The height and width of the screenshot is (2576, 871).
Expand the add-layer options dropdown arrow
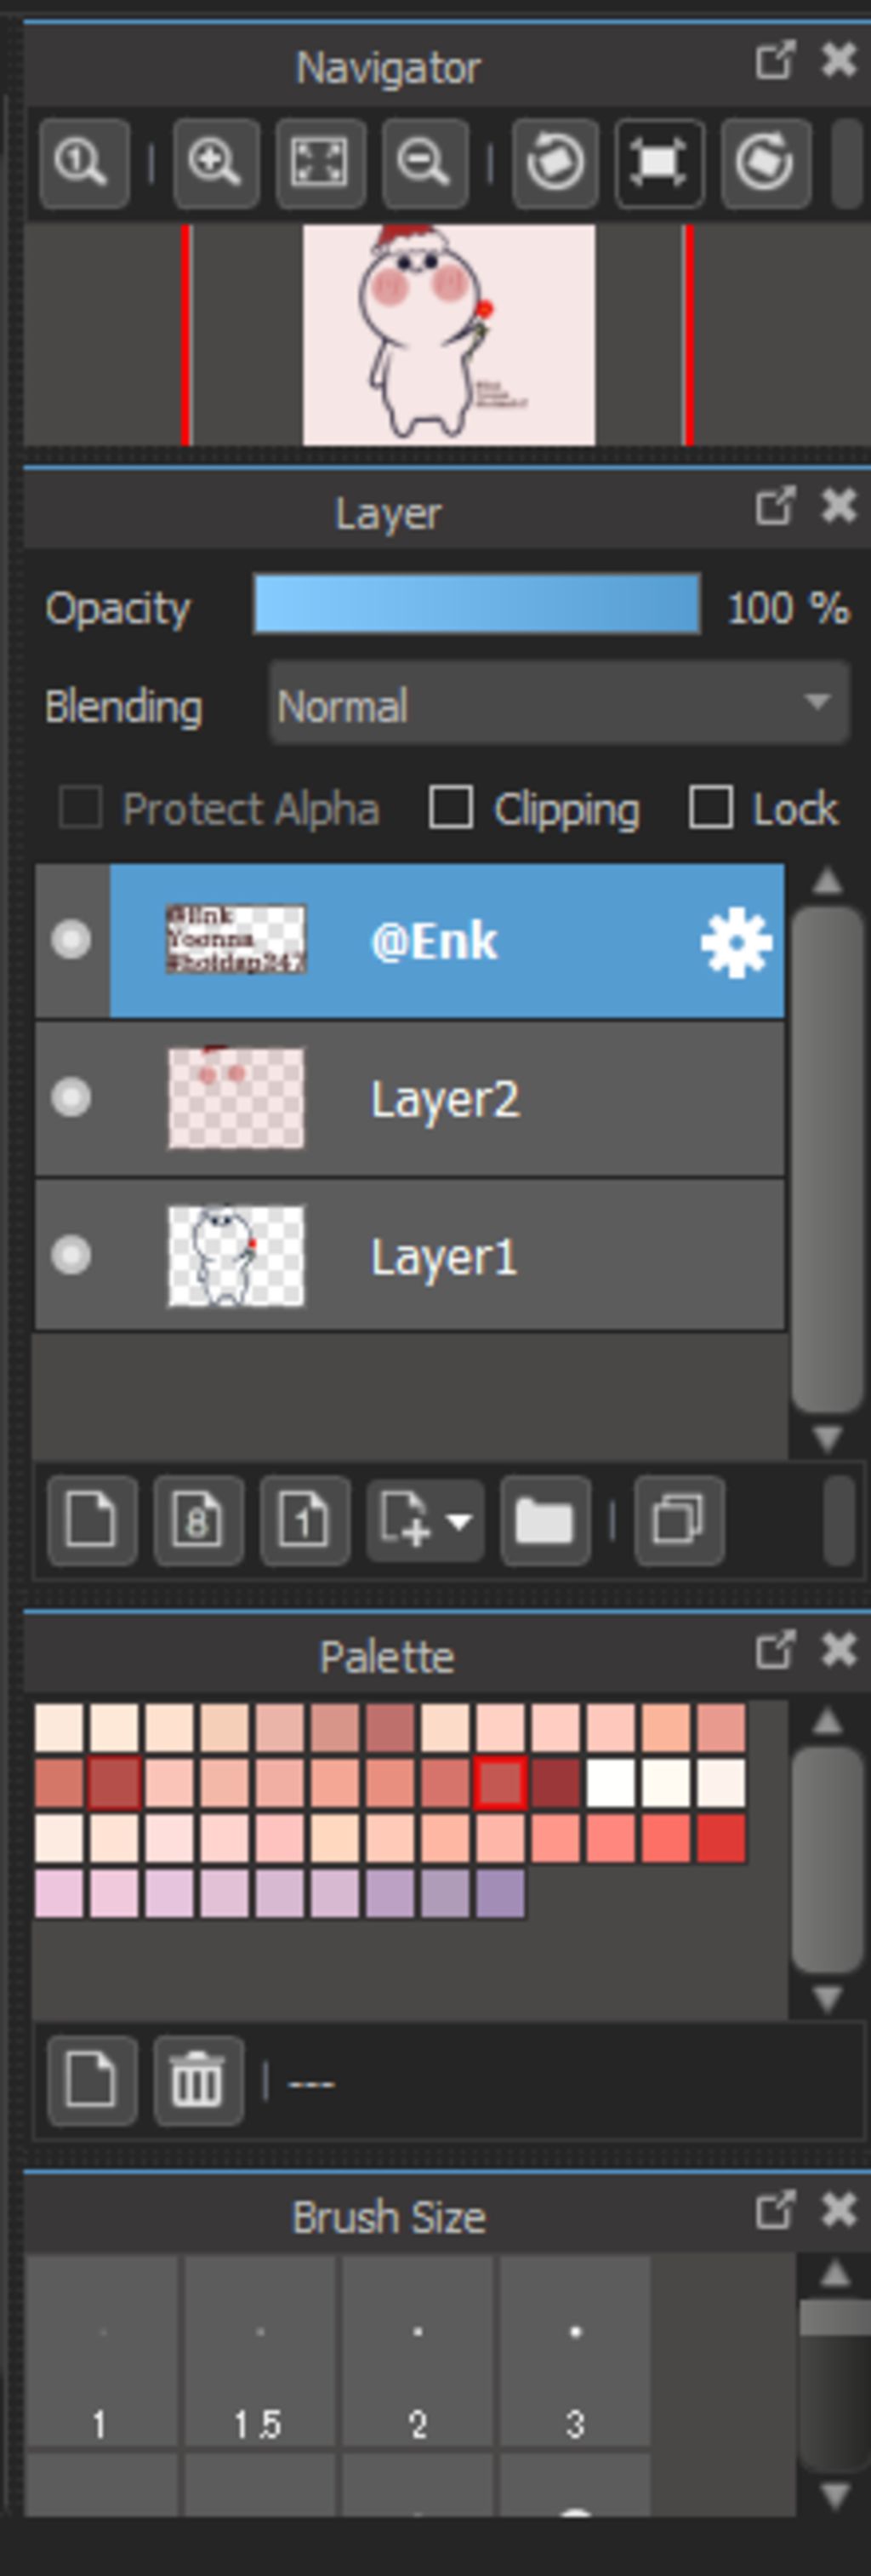tap(459, 1521)
